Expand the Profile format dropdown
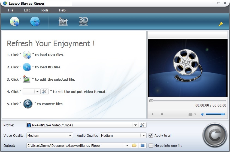 point(135,125)
